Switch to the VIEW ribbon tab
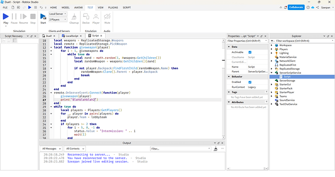The height and width of the screenshot is (177, 335). point(100,7)
